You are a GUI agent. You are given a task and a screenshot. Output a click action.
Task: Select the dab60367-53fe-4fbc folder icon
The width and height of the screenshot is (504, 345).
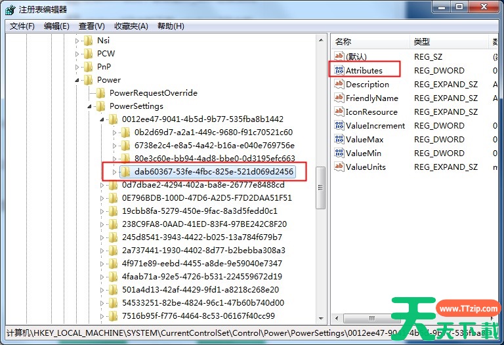(125, 172)
